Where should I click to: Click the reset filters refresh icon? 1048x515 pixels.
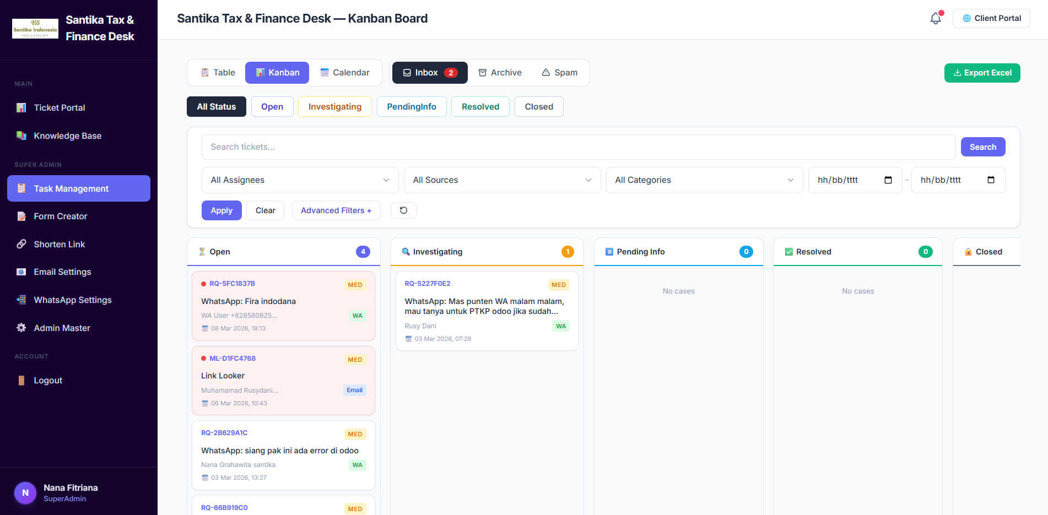[403, 210]
